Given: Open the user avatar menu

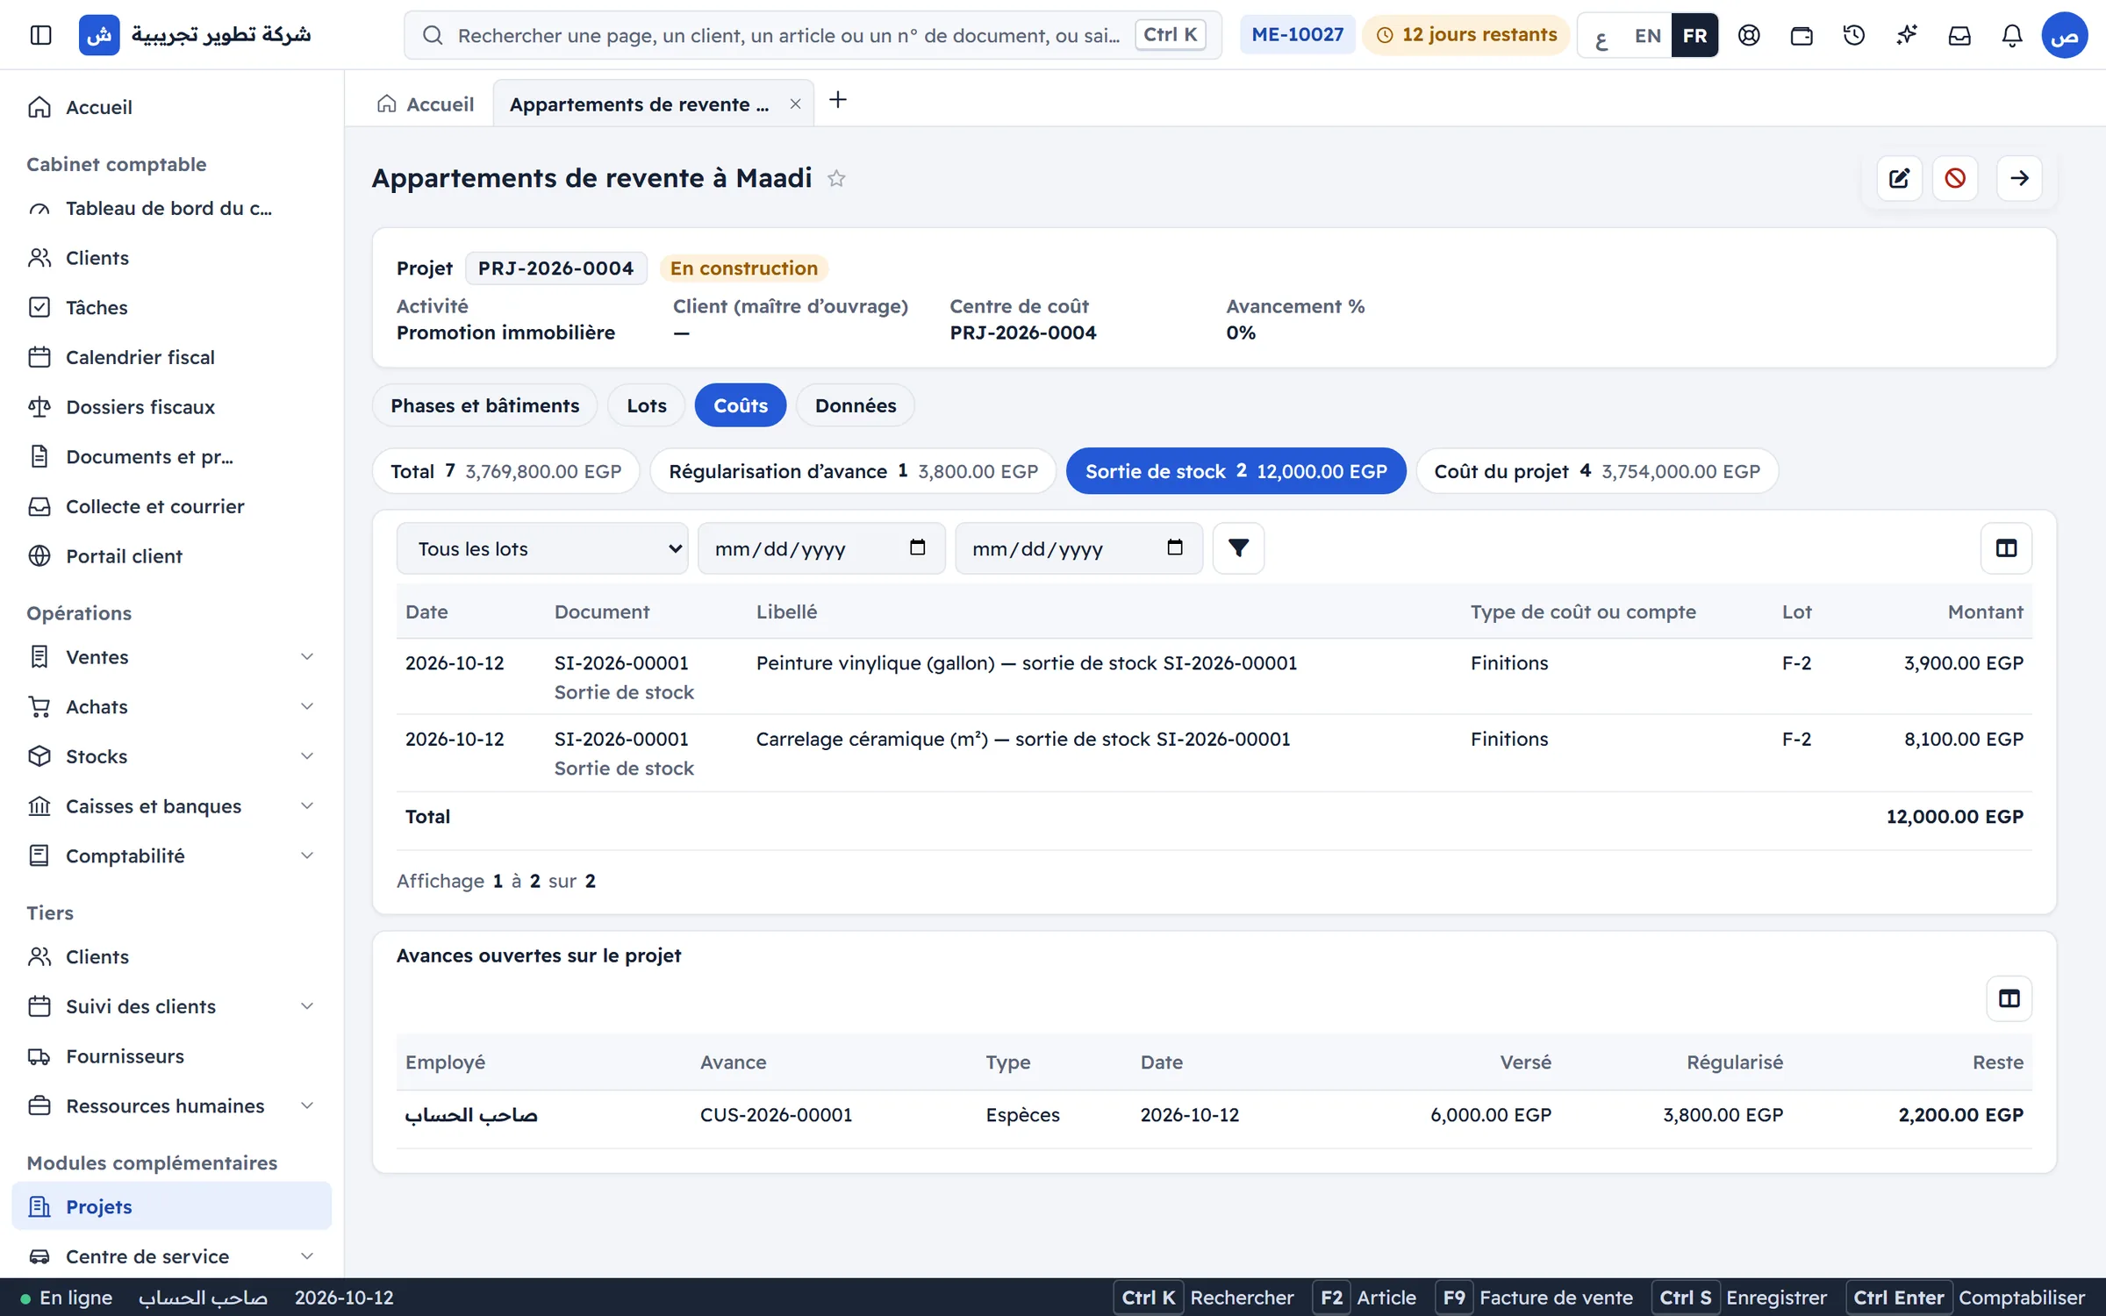Looking at the screenshot, I should tap(2065, 35).
